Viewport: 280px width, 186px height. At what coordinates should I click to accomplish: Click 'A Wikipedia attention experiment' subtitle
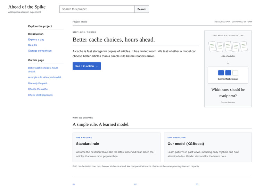pyautogui.click(x=24, y=12)
